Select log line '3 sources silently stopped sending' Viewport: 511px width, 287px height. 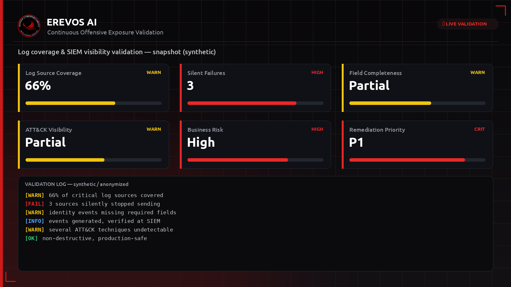click(104, 204)
